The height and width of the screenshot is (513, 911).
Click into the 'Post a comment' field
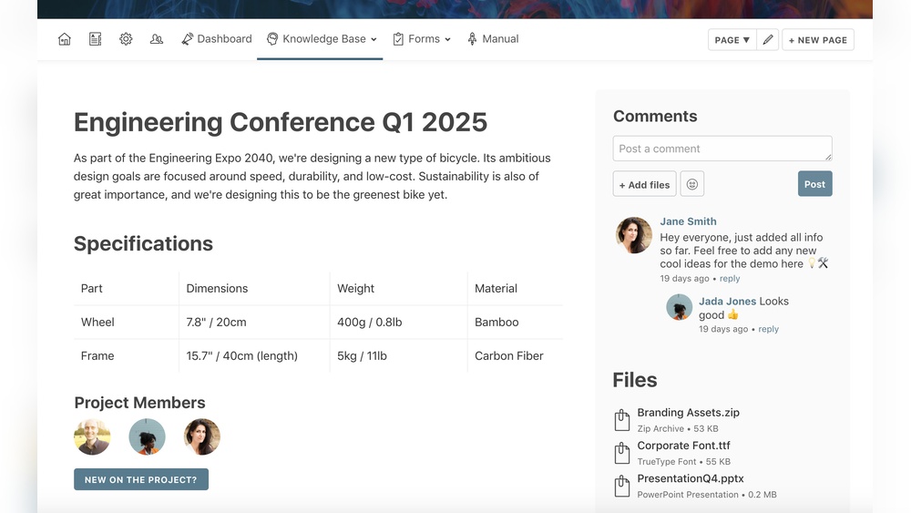[722, 149]
